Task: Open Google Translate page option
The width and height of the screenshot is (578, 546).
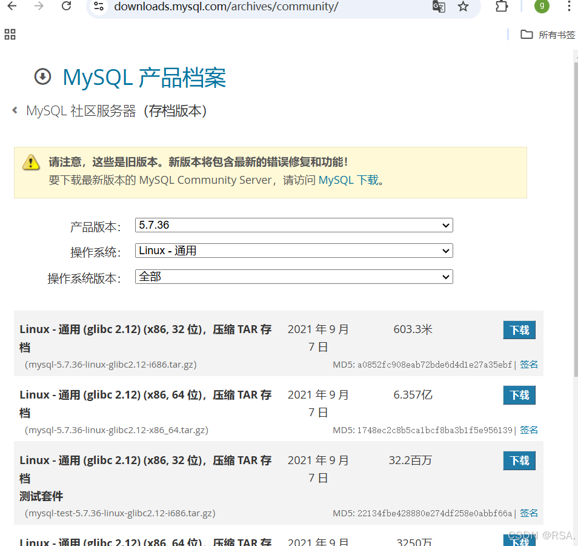Action: click(439, 6)
